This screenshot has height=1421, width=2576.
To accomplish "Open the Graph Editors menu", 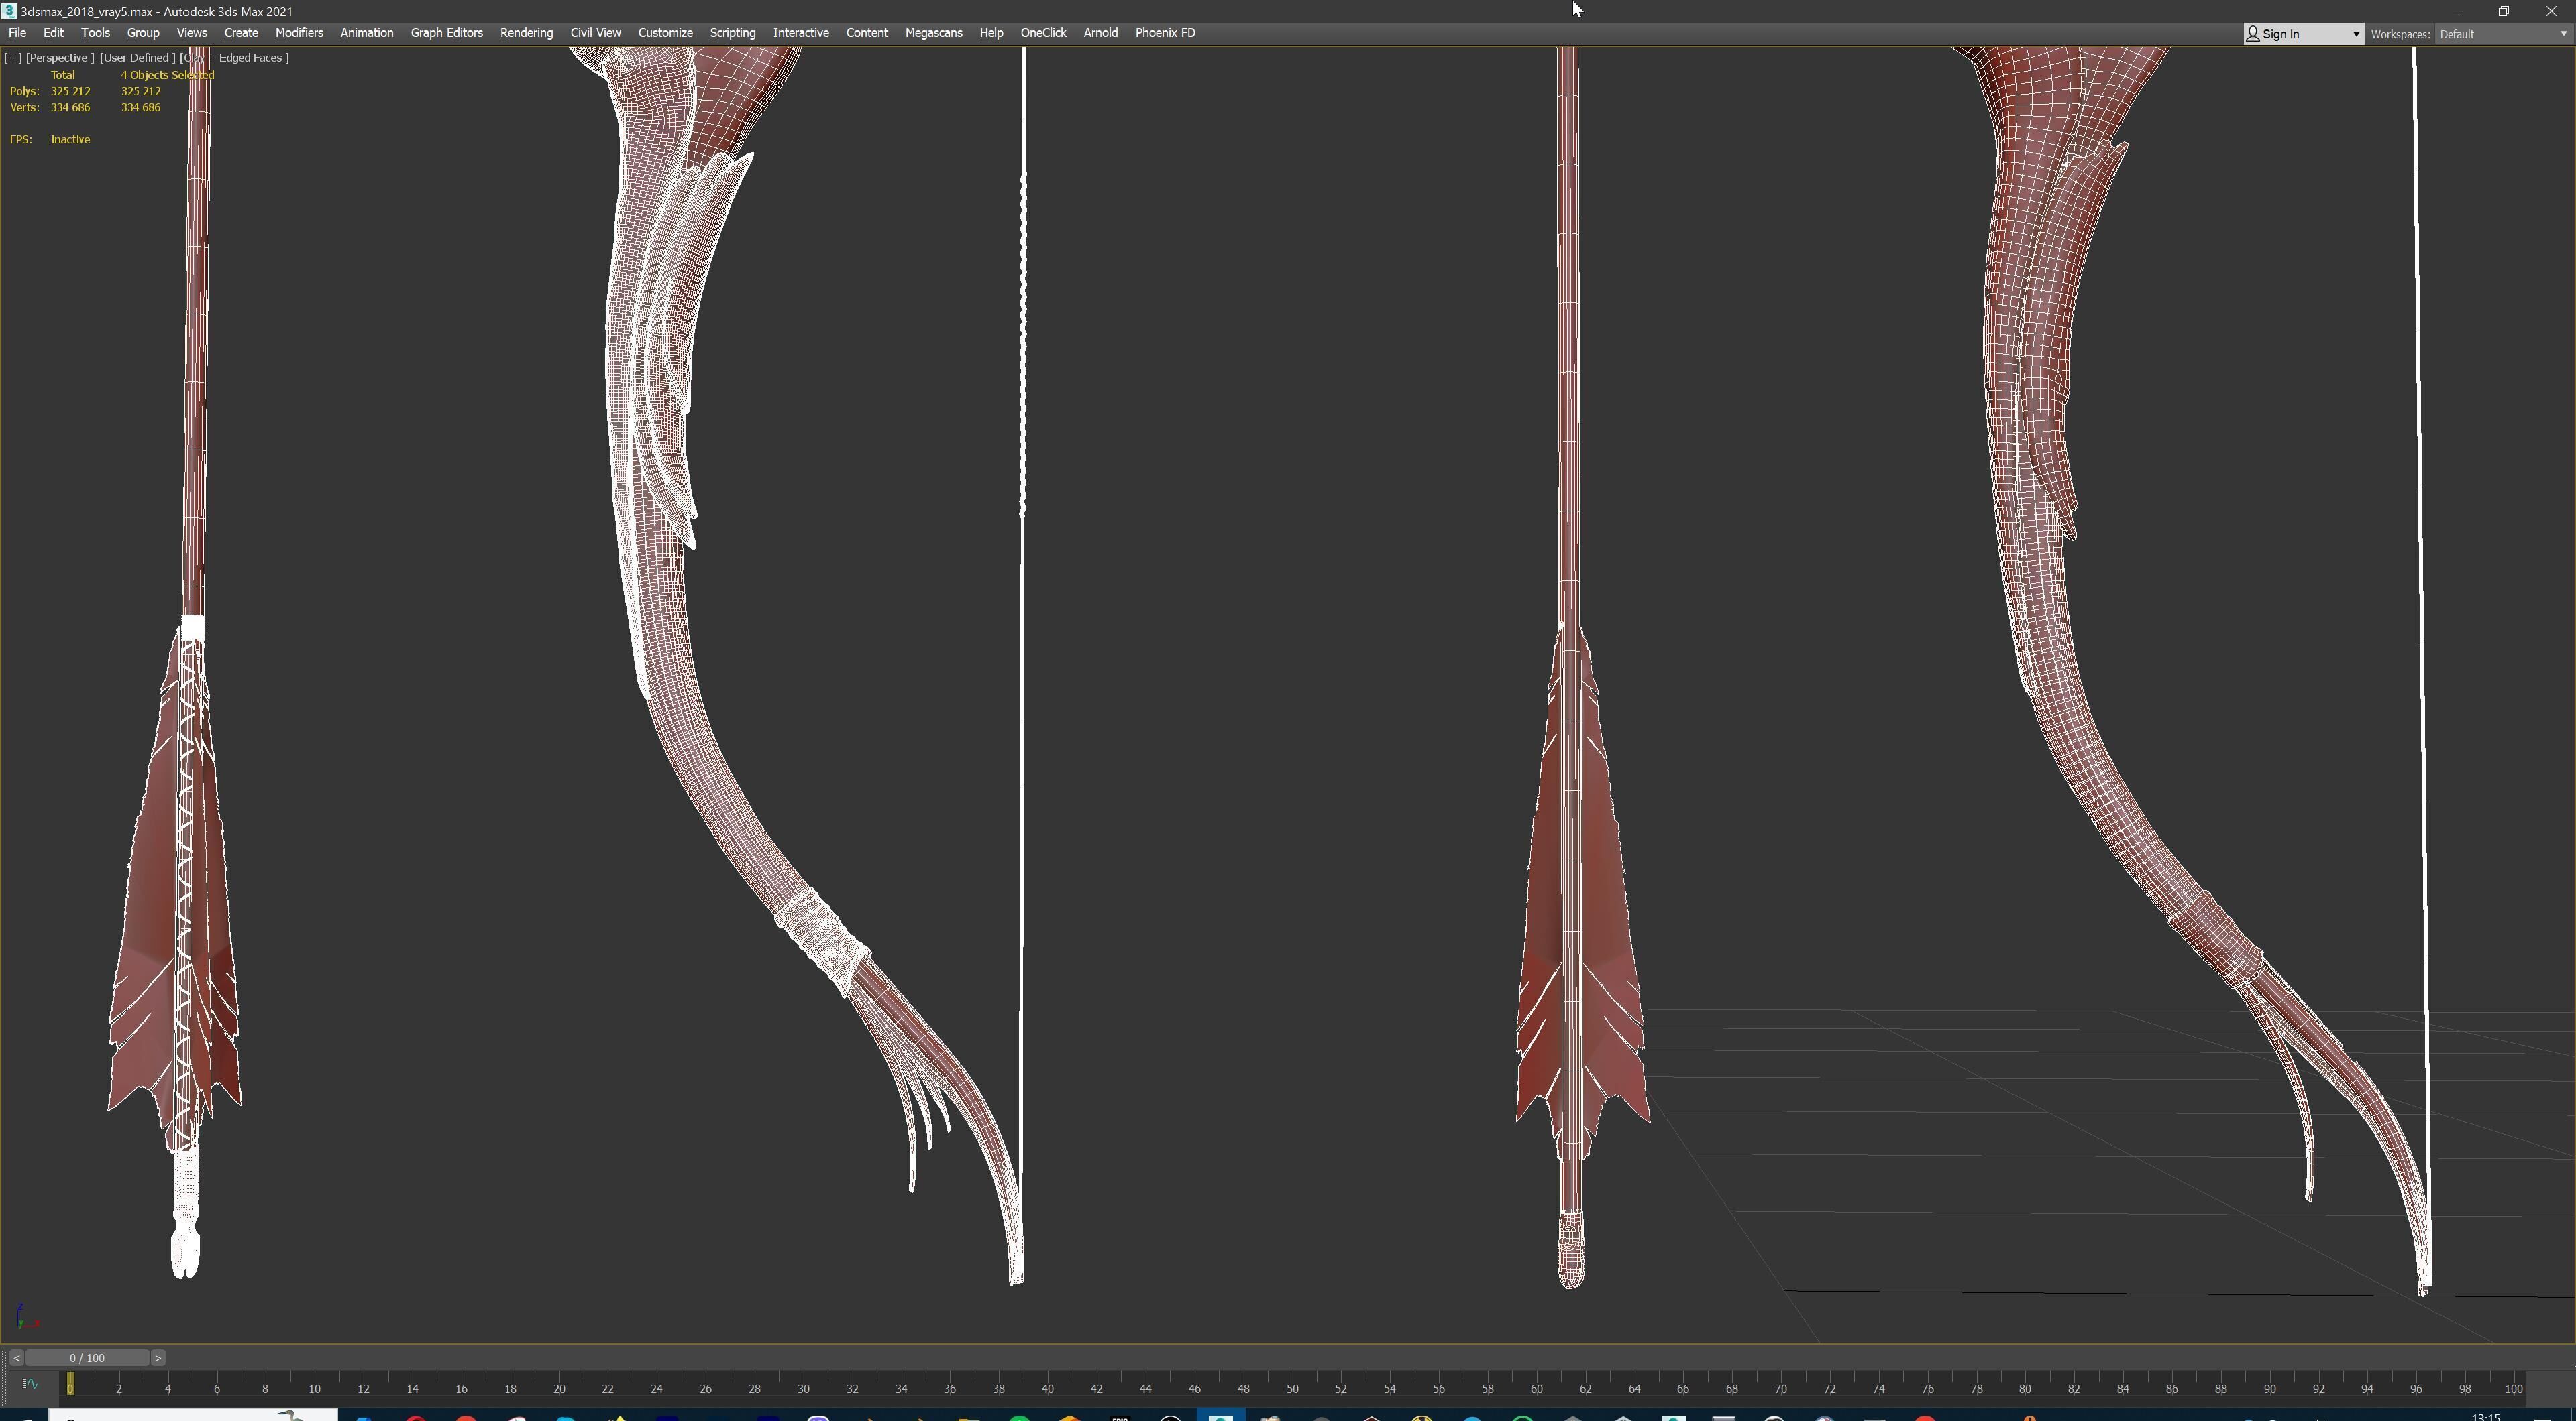I will (446, 33).
